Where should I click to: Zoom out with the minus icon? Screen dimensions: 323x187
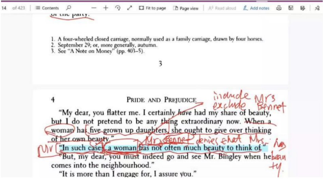tap(94, 8)
